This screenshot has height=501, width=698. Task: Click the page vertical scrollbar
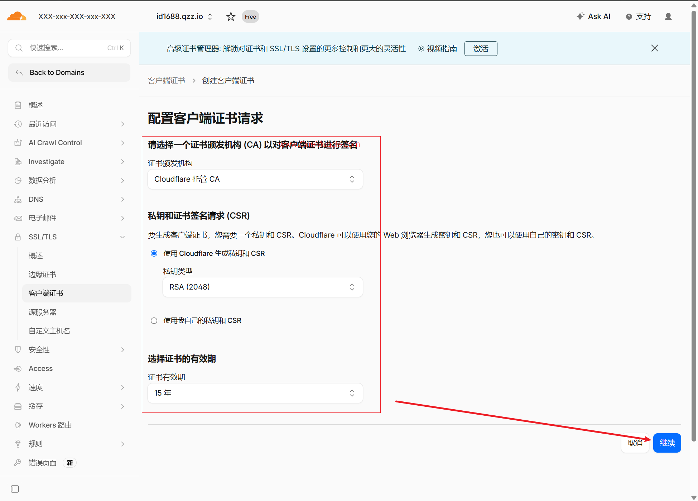[x=694, y=226]
